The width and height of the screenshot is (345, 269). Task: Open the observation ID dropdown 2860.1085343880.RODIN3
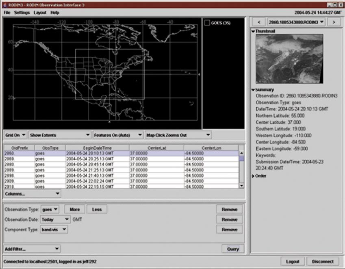click(296, 22)
